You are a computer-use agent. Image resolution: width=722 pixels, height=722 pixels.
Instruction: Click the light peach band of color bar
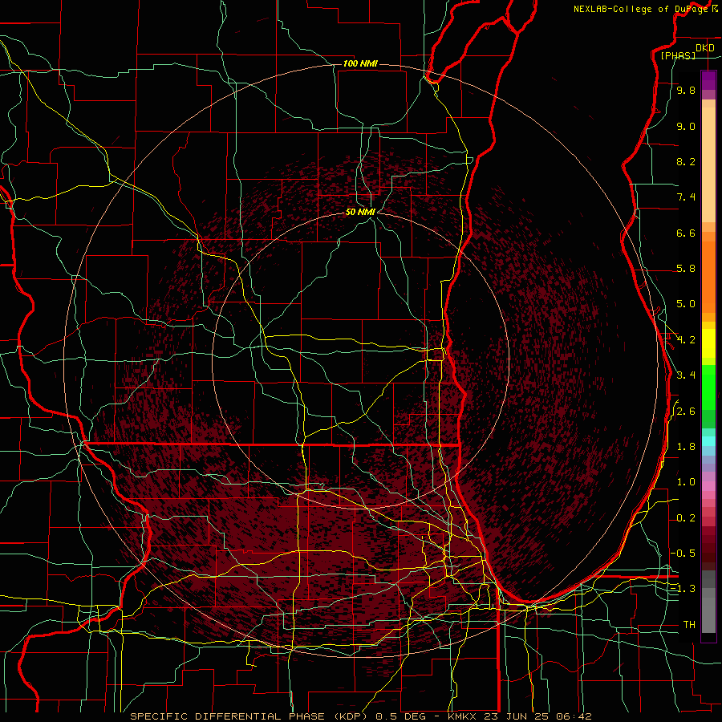pos(708,164)
